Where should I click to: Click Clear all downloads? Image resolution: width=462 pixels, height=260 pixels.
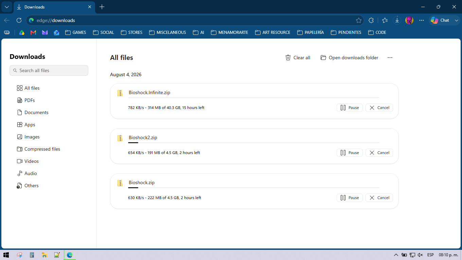tap(298, 58)
